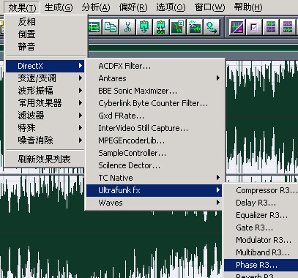The width and height of the screenshot is (298, 278).
Task: Open the 生成(G) menu
Action: 59,7
